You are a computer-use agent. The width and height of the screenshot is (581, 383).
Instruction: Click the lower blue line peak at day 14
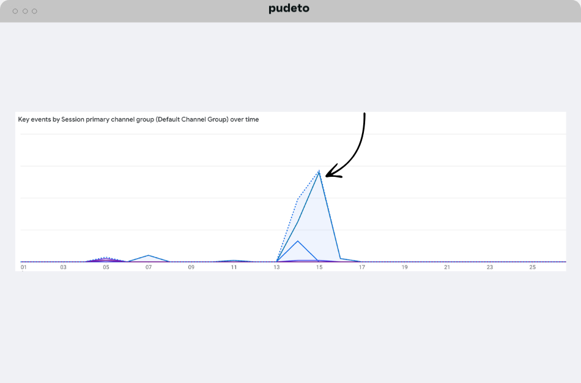(298, 241)
